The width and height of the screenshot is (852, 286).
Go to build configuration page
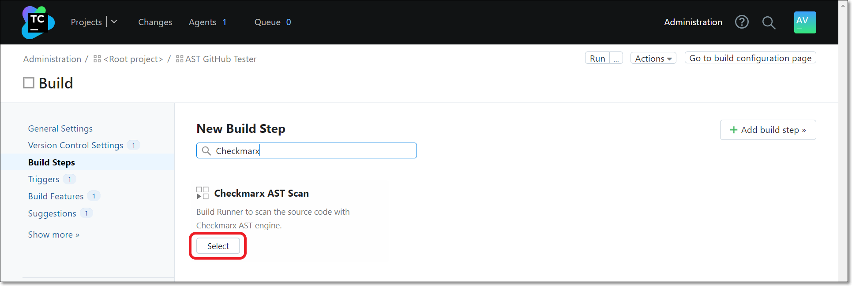(751, 58)
